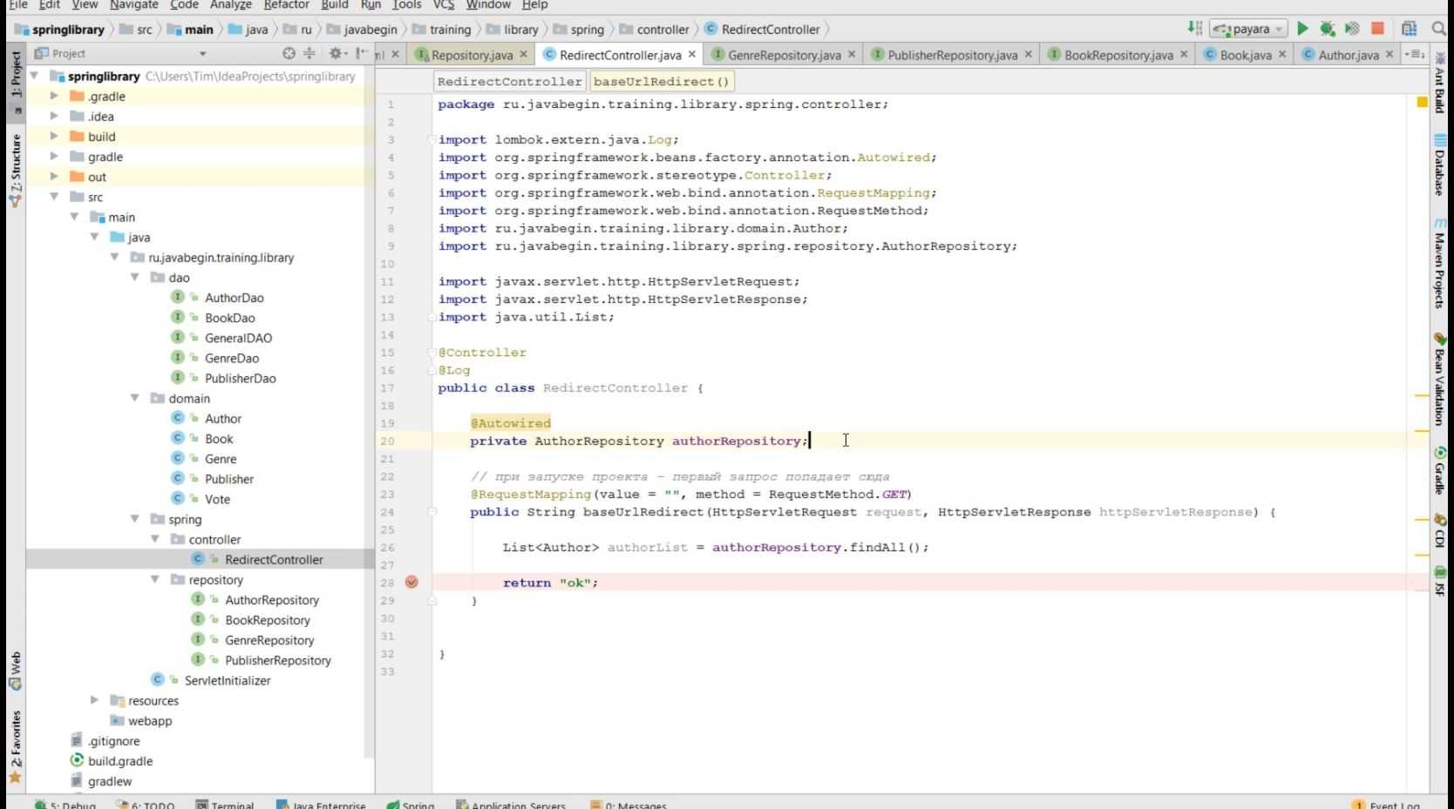Open the VCS menu

point(444,4)
